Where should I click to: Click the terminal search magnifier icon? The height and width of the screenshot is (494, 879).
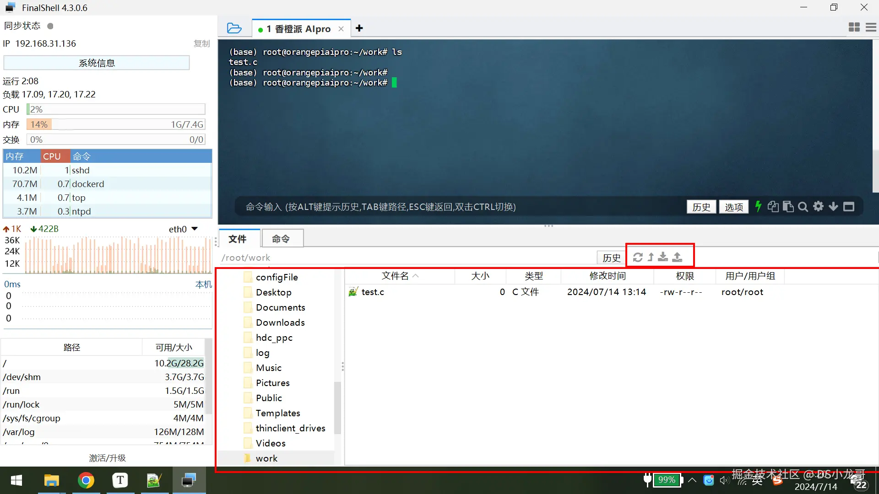point(803,207)
